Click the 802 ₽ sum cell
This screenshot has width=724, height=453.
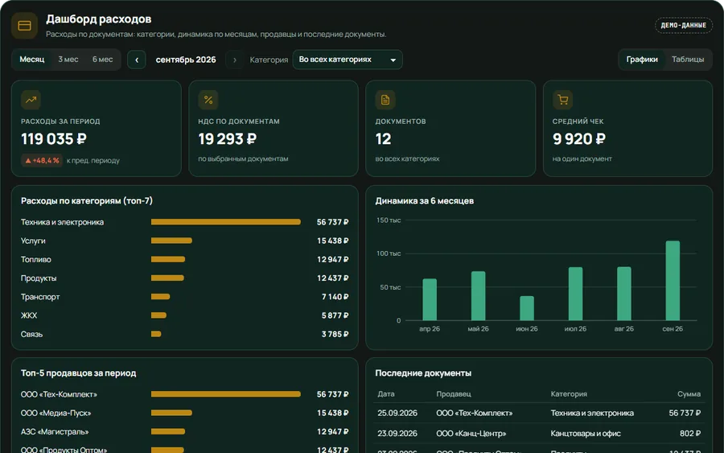point(690,433)
